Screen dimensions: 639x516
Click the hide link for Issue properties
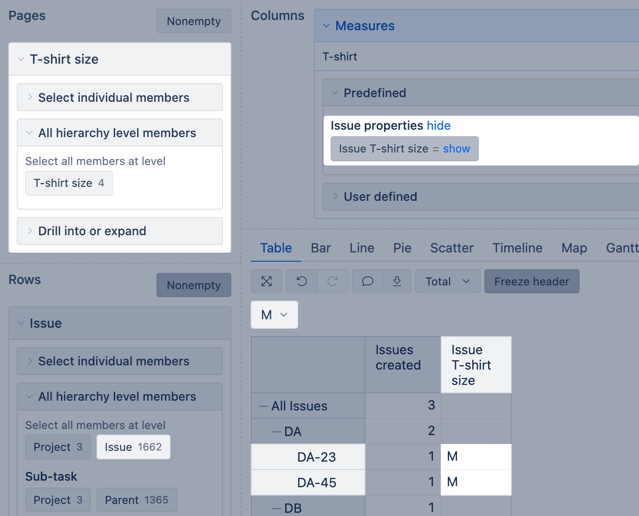coord(438,126)
